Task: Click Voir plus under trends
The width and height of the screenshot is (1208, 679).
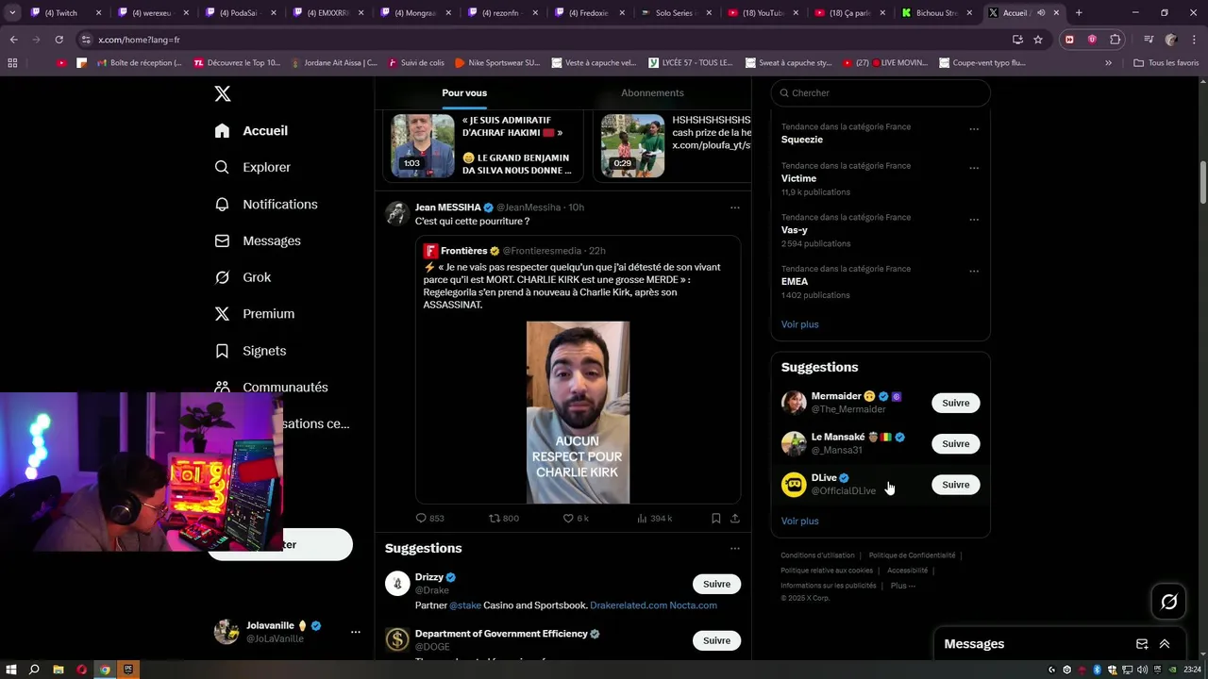Action: point(799,324)
